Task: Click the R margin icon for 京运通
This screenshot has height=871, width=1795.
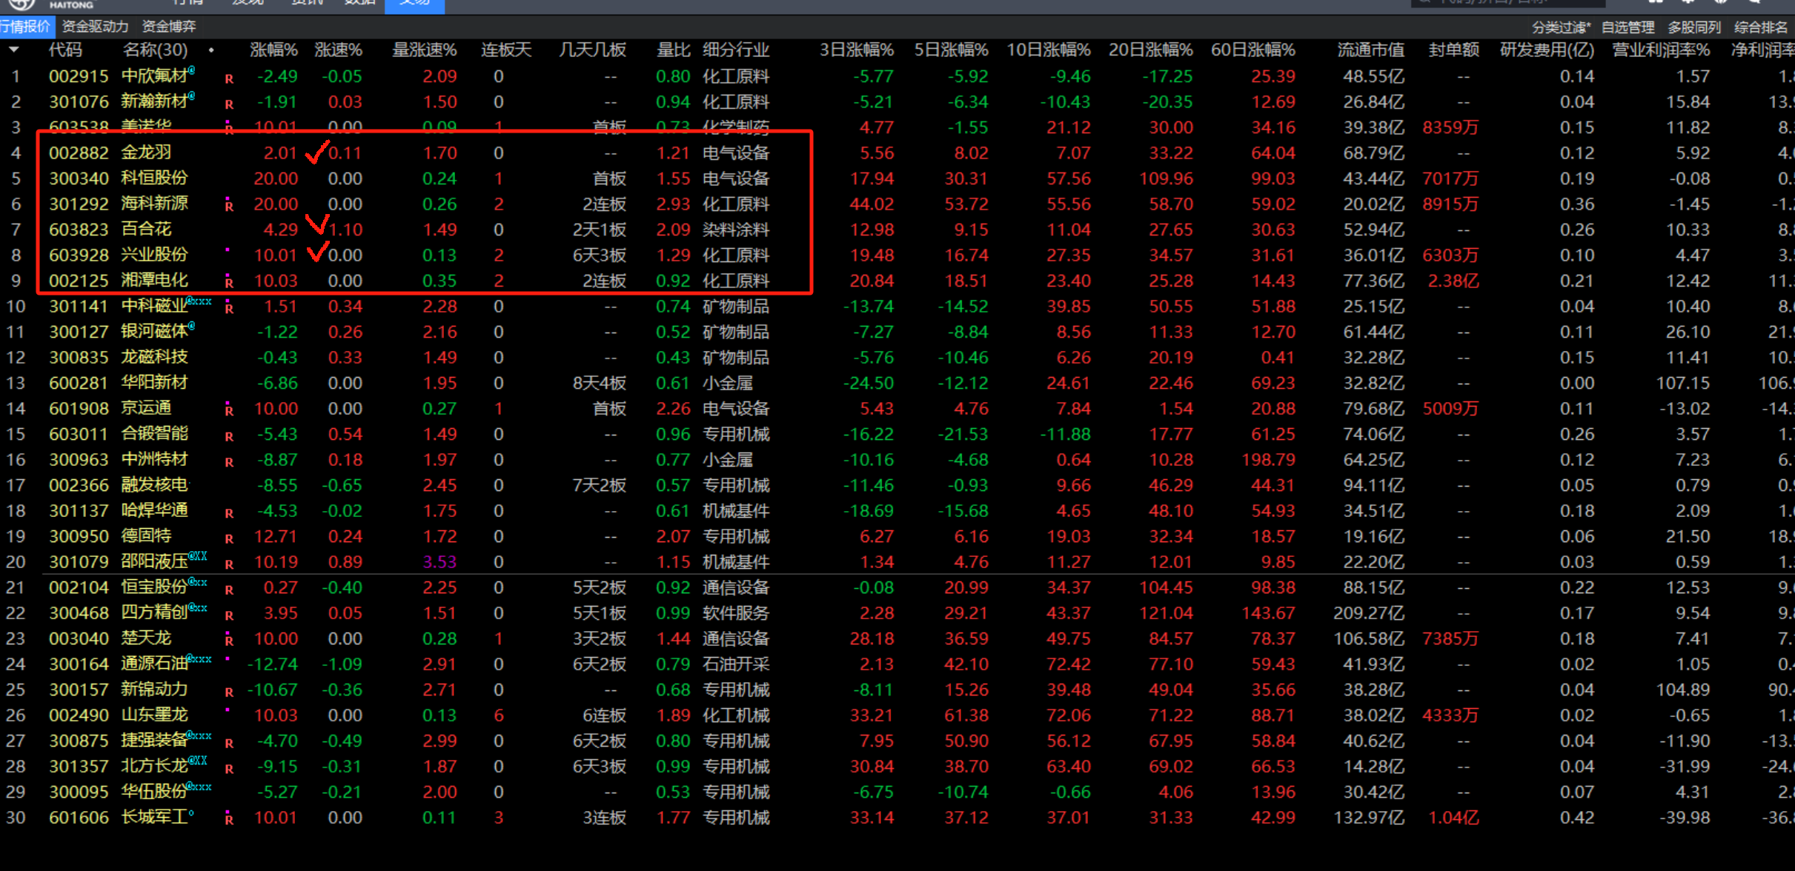Action: point(229,410)
